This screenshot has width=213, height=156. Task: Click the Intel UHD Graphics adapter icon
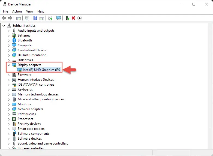(19, 70)
